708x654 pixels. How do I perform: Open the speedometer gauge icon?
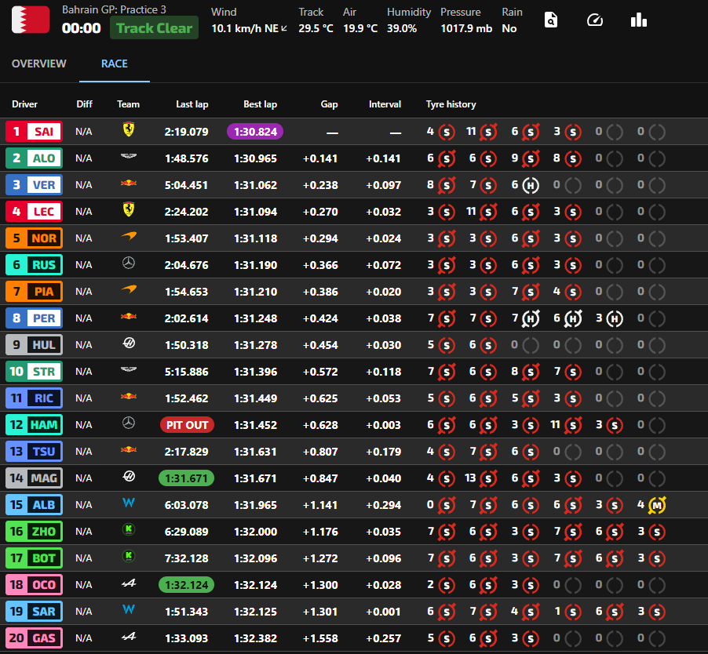click(x=595, y=20)
